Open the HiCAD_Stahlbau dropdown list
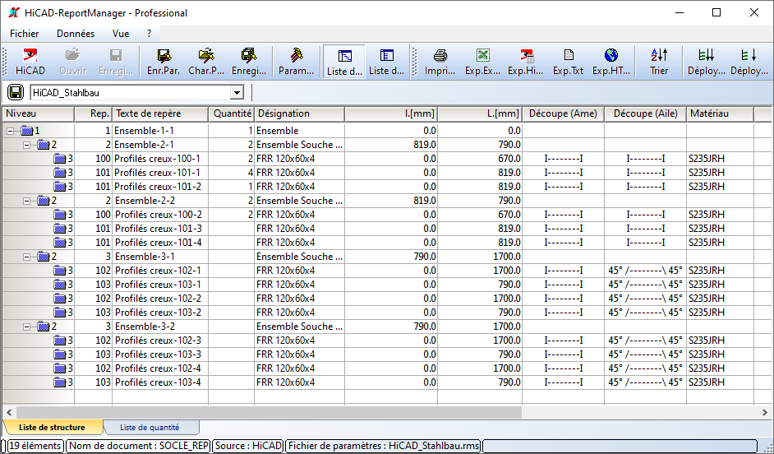 click(237, 93)
